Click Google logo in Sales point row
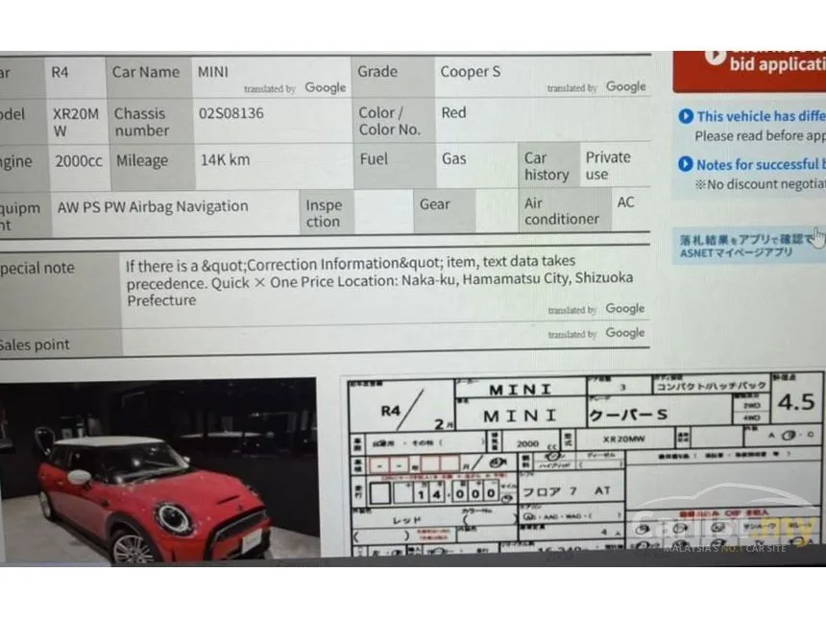This screenshot has height=619, width=826. click(x=624, y=333)
